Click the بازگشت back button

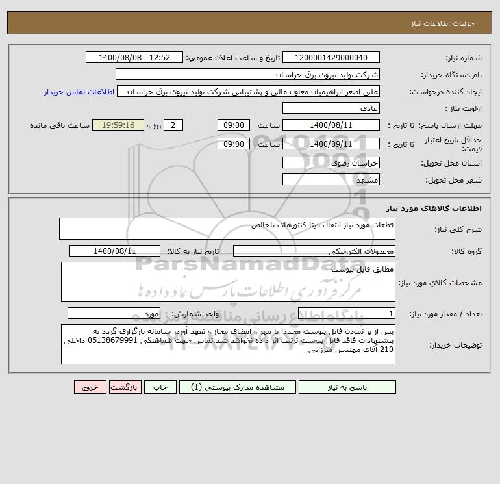[125, 387]
